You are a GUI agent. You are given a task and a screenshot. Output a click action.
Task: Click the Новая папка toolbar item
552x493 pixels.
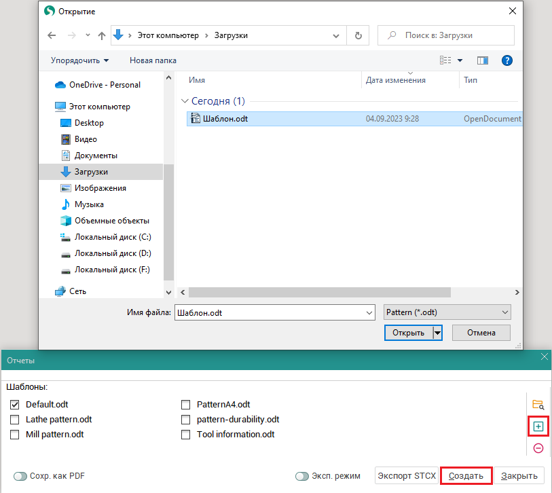click(x=153, y=60)
